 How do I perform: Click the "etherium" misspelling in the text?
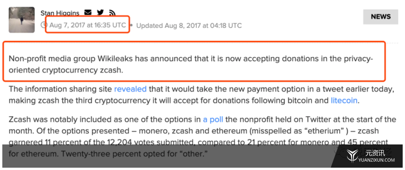311,131
